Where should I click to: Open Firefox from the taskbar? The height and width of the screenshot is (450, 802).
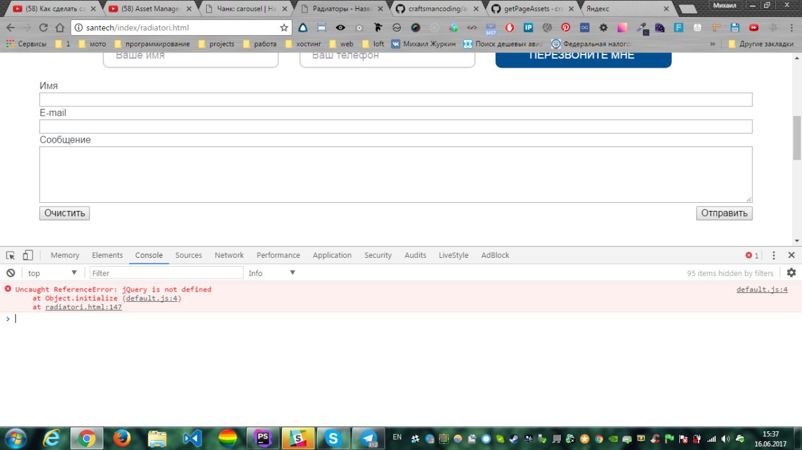click(x=122, y=438)
